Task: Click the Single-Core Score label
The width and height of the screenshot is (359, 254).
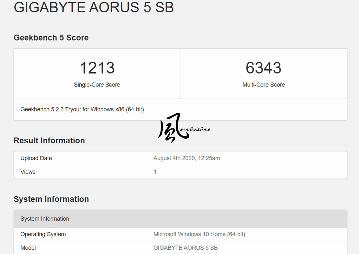Action: pyautogui.click(x=97, y=85)
